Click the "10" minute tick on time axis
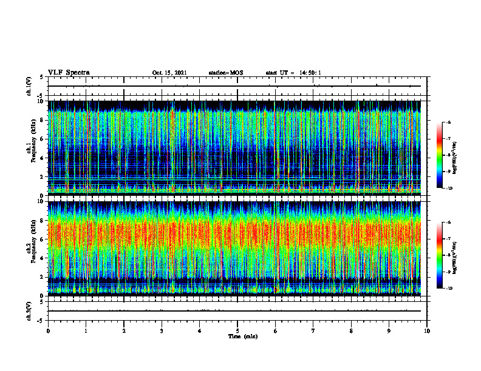Screen dimensions: 481x371 click(x=427, y=331)
